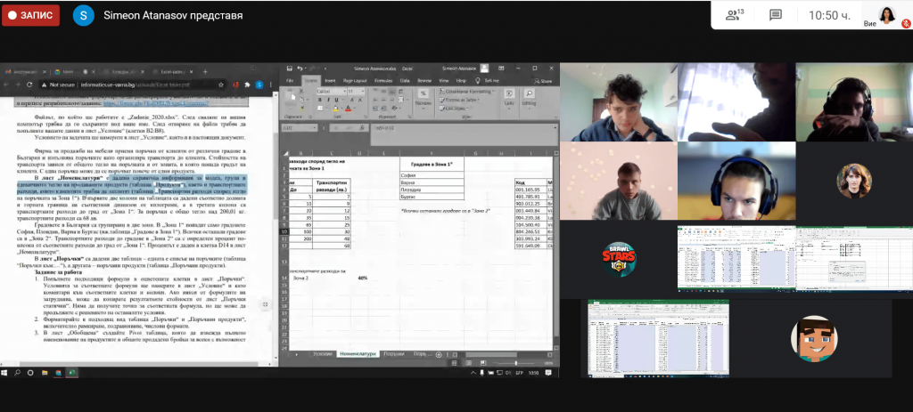Click the Excel zoom slider

click(x=516, y=363)
